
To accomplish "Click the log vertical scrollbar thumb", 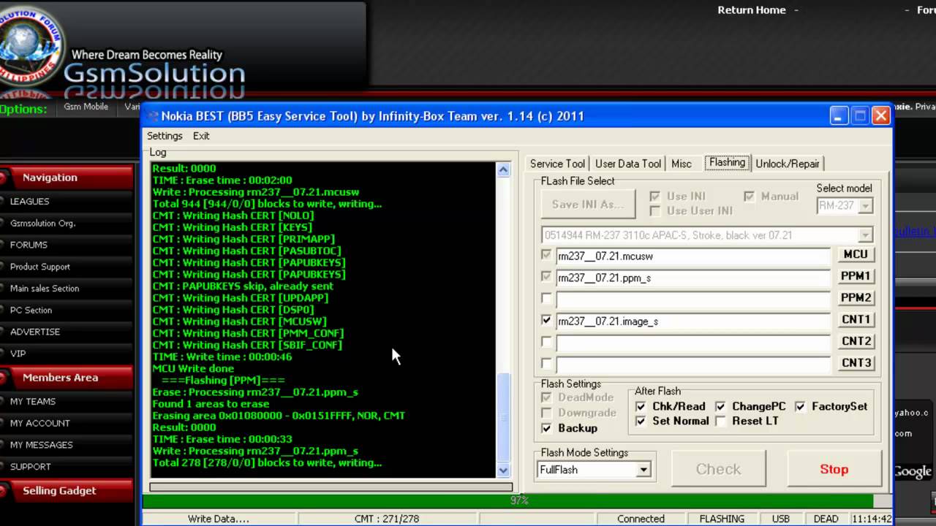I will pos(503,418).
